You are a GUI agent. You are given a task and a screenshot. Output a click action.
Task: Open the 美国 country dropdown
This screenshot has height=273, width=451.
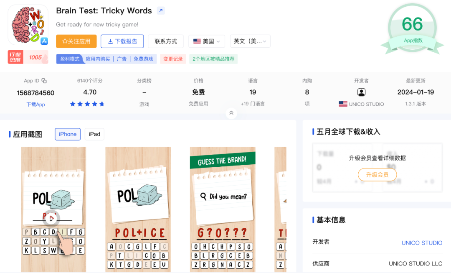207,41
